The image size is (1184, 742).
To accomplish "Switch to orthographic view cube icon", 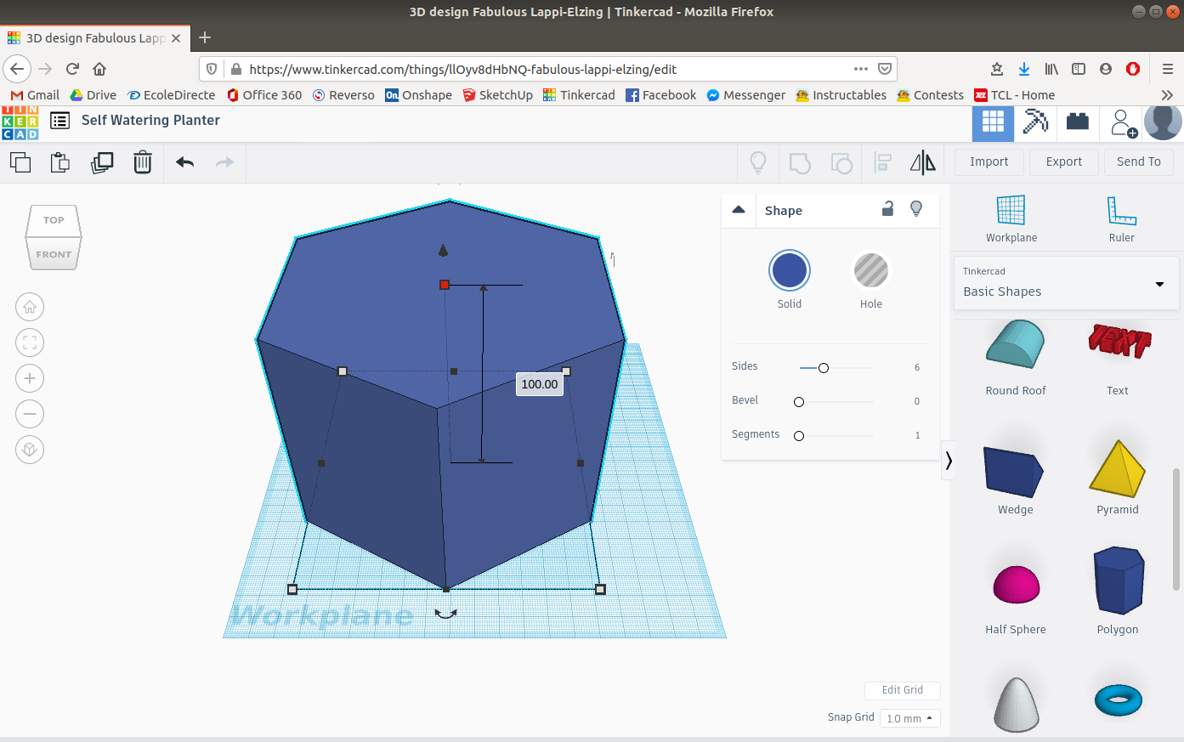I will (30, 450).
